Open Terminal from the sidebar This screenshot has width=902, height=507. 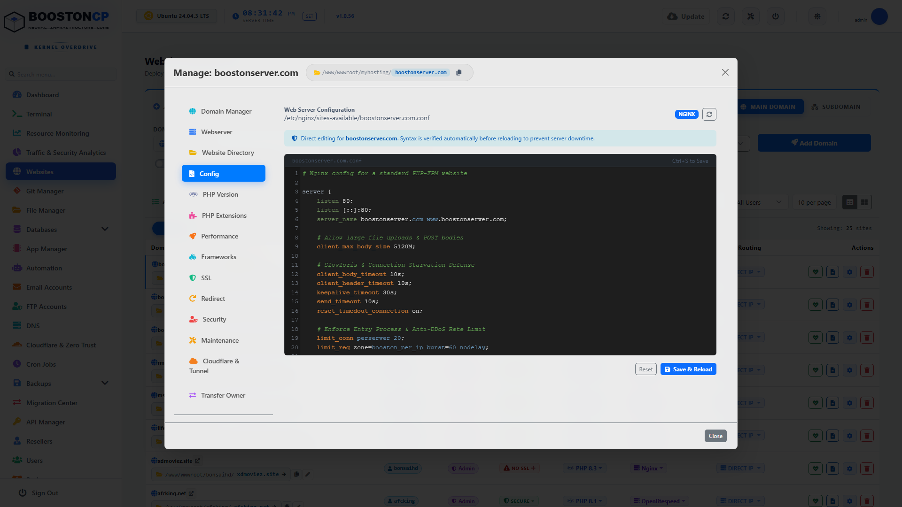[61, 114]
